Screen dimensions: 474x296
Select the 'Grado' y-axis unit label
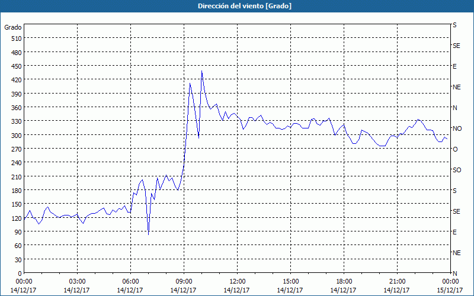coord(13,27)
